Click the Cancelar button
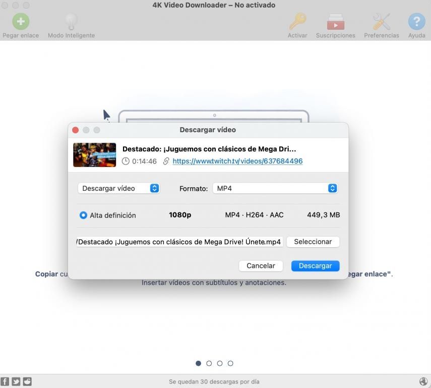The image size is (431, 388). 261,265
